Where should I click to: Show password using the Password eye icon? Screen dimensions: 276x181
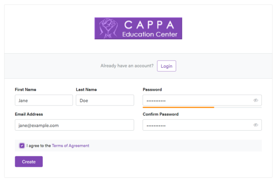256,100
